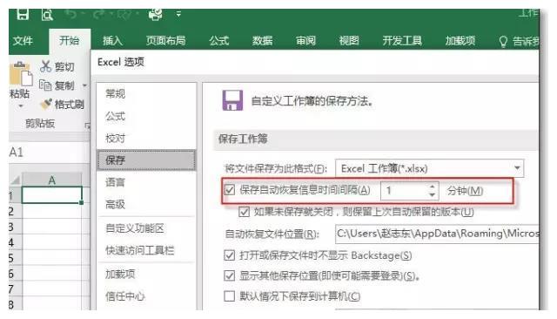Viewport: 557px width, 319px height.
Task: Select the Format Painter brush
Action: [63, 105]
